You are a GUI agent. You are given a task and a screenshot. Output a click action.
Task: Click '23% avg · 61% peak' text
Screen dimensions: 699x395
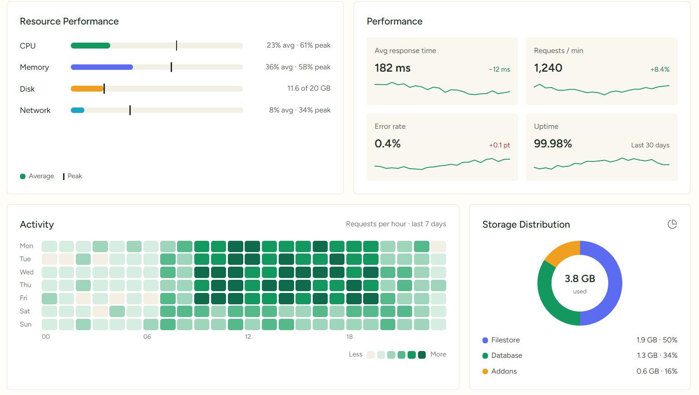[x=299, y=45]
